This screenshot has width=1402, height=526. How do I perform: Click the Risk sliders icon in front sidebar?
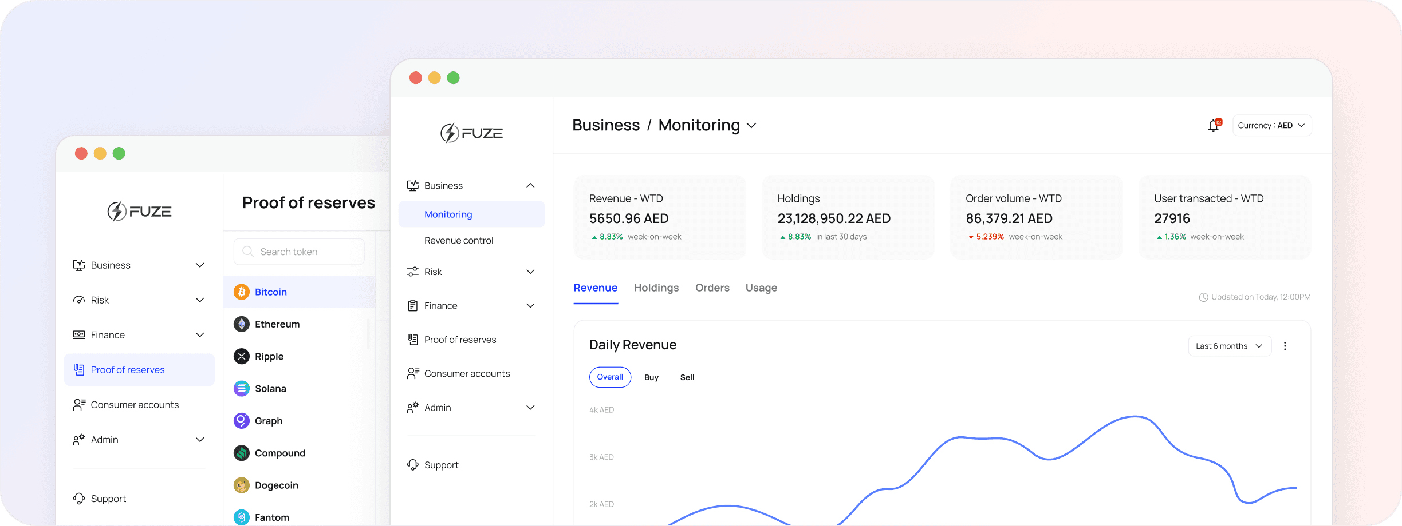pyautogui.click(x=412, y=272)
